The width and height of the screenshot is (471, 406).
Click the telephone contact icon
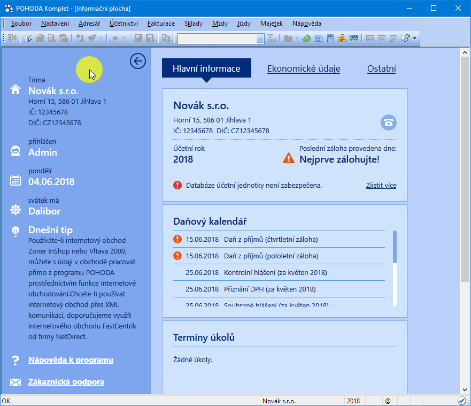pos(388,122)
